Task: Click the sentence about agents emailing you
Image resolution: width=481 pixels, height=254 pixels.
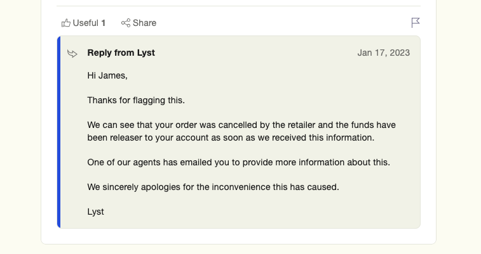Action: click(239, 162)
